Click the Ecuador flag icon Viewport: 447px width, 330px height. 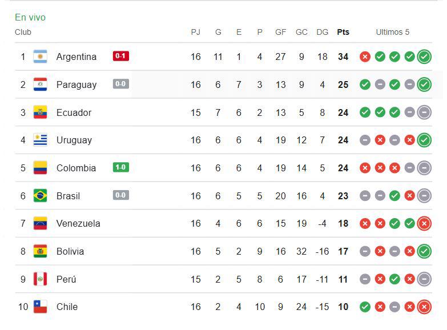40,112
